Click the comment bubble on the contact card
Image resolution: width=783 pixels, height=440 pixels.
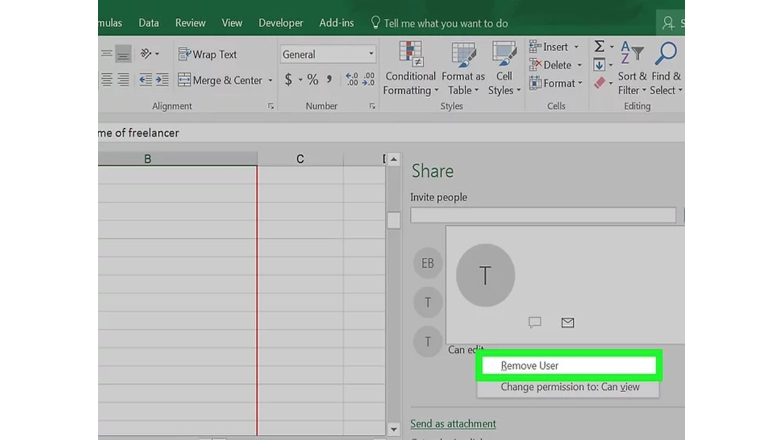pyautogui.click(x=535, y=323)
